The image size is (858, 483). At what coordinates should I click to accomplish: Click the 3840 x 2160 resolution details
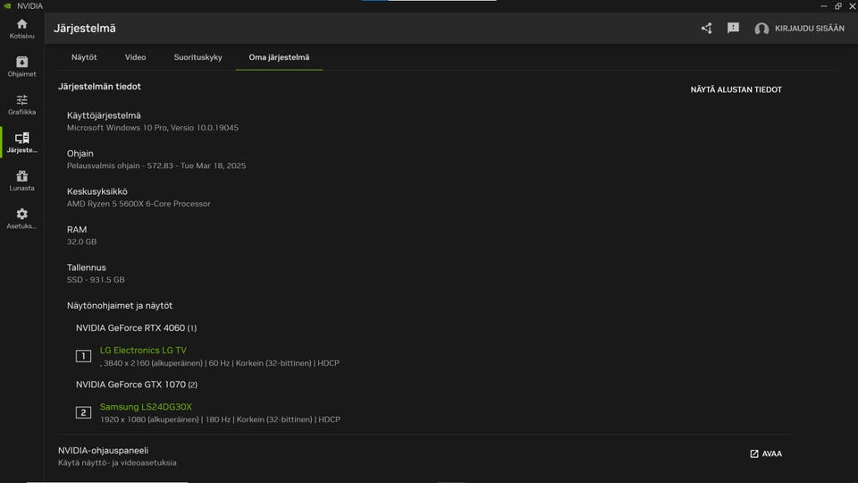[x=220, y=363]
